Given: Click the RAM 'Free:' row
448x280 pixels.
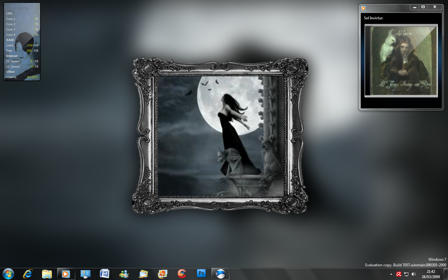Looking at the screenshot, I should coord(22,51).
